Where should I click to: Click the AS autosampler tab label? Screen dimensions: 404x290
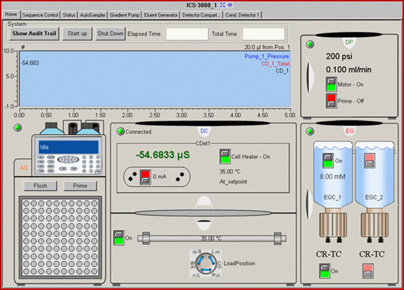[x=24, y=168]
